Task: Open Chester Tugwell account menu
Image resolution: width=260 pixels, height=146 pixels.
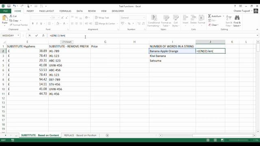Action: [x=243, y=11]
